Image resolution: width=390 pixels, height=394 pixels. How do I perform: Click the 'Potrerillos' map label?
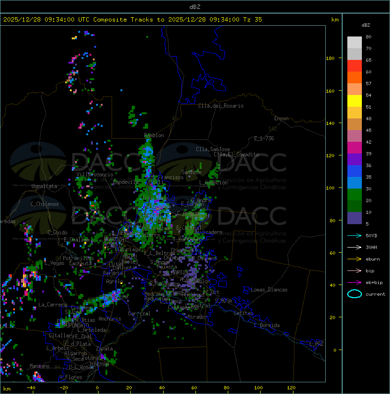click(78, 258)
